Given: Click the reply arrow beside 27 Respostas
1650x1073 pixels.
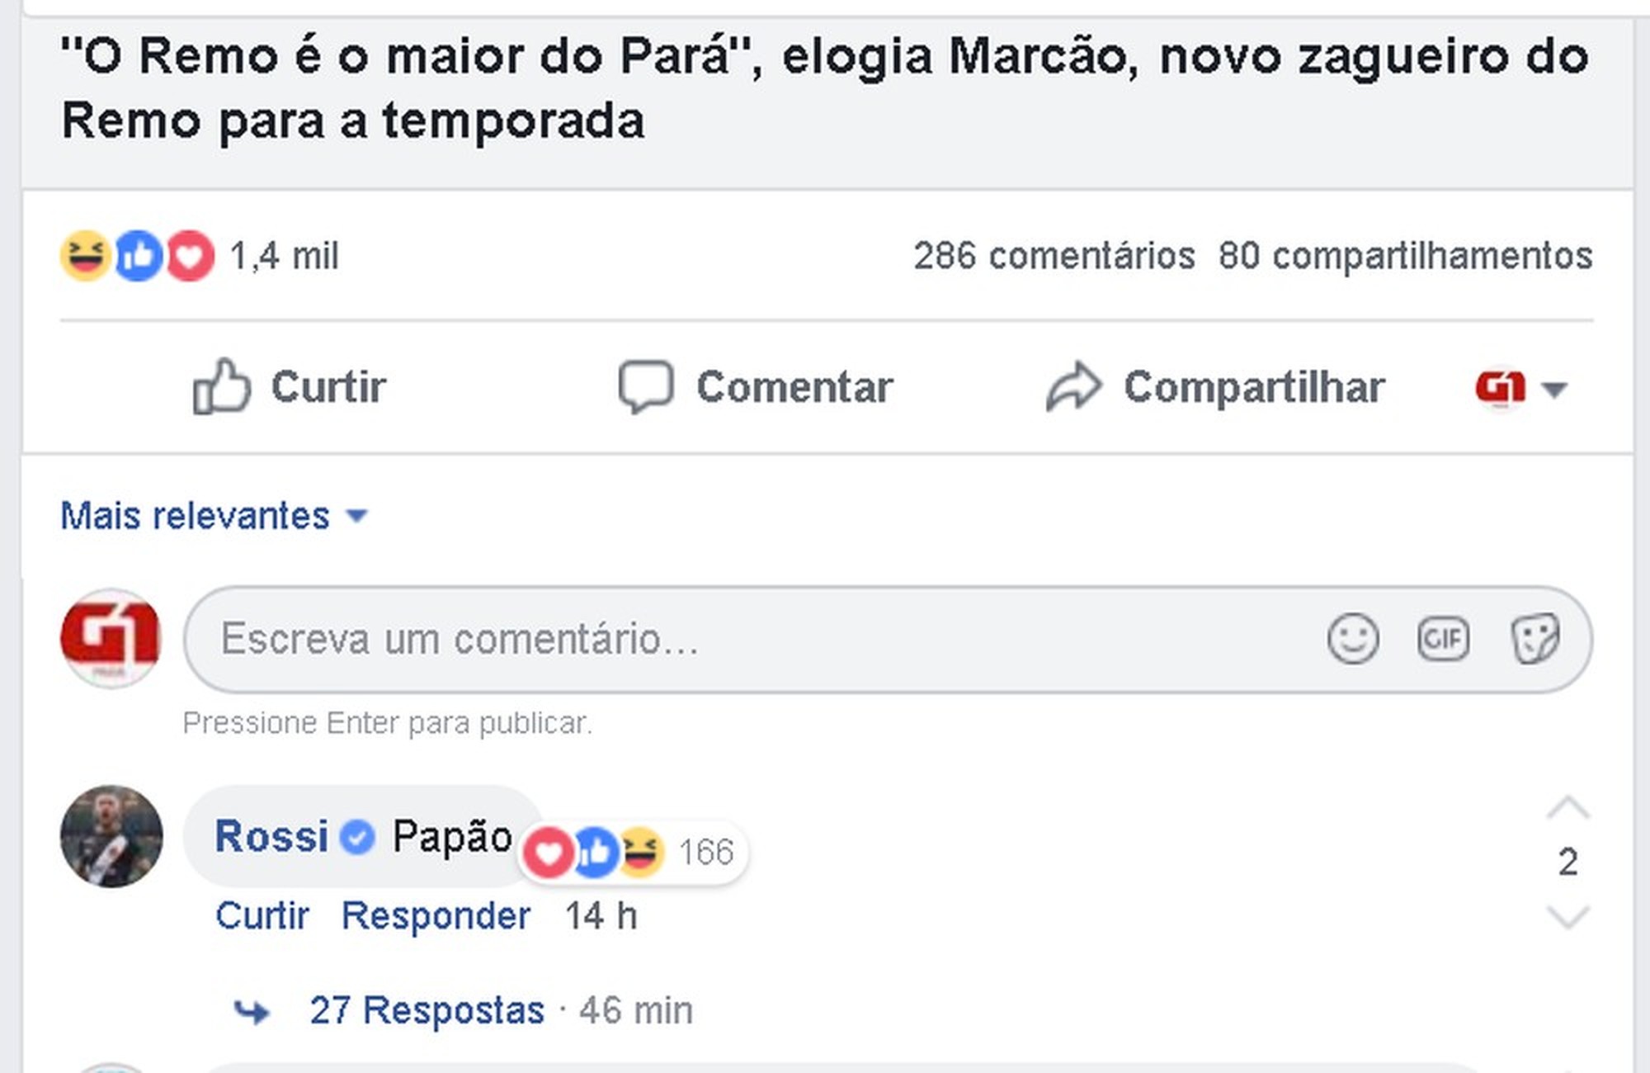Looking at the screenshot, I should click(252, 1011).
